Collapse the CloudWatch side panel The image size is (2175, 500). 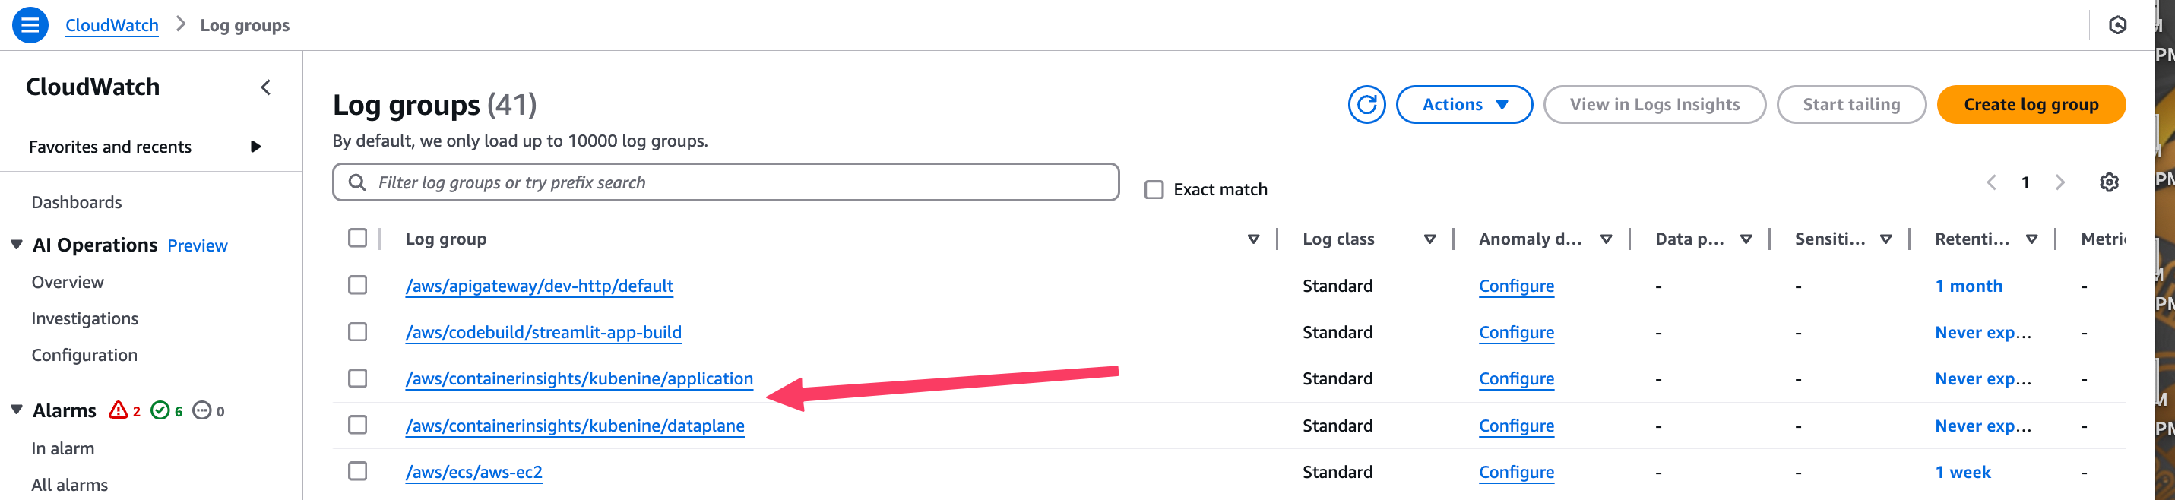[266, 87]
